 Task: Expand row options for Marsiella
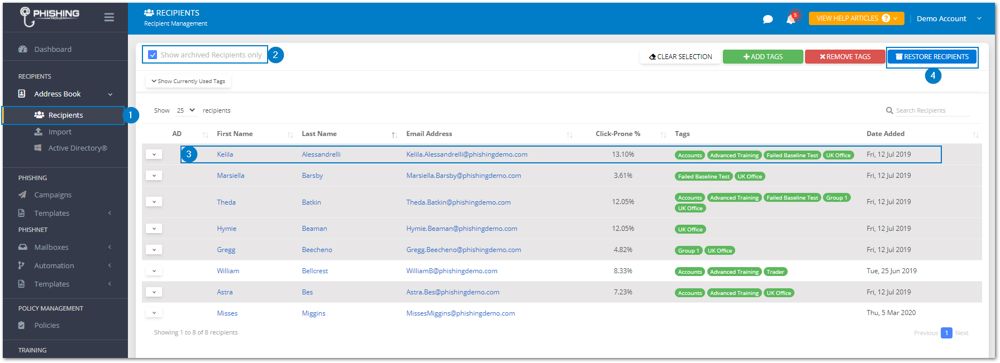pyautogui.click(x=154, y=176)
